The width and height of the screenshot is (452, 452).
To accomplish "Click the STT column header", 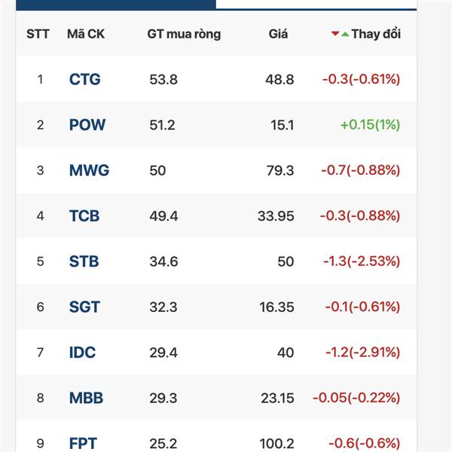I will click(38, 34).
